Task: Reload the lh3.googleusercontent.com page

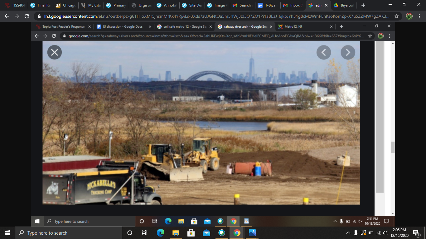Action: pyautogui.click(x=27, y=16)
